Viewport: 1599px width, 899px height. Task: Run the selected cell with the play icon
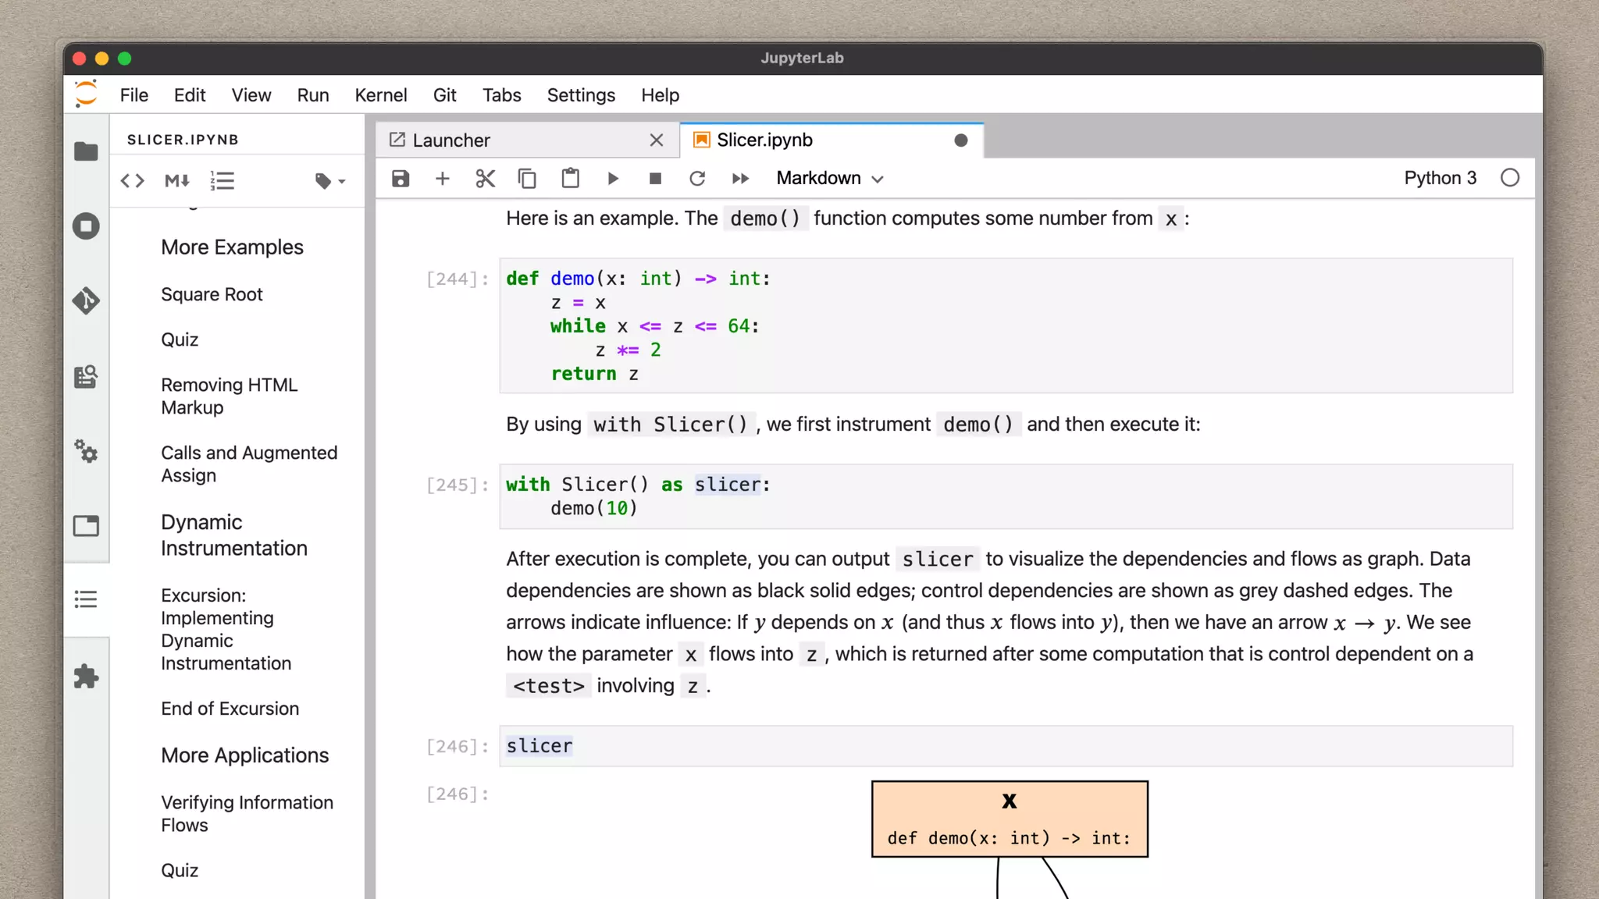click(x=613, y=179)
